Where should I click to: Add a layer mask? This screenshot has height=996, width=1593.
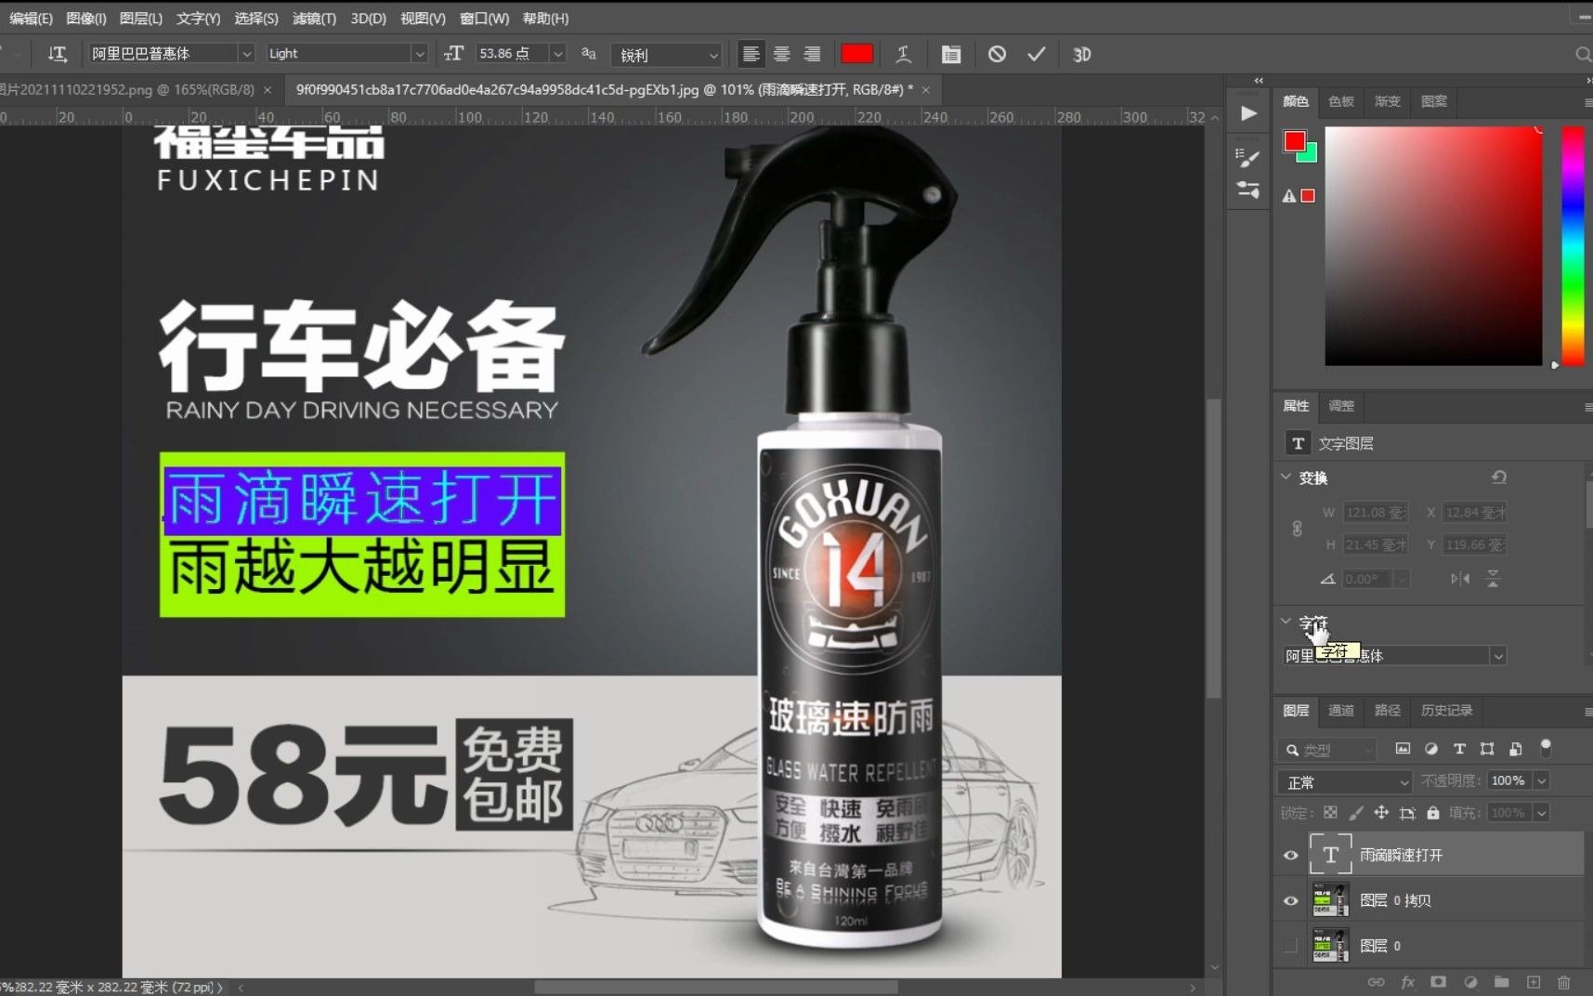tap(1438, 982)
